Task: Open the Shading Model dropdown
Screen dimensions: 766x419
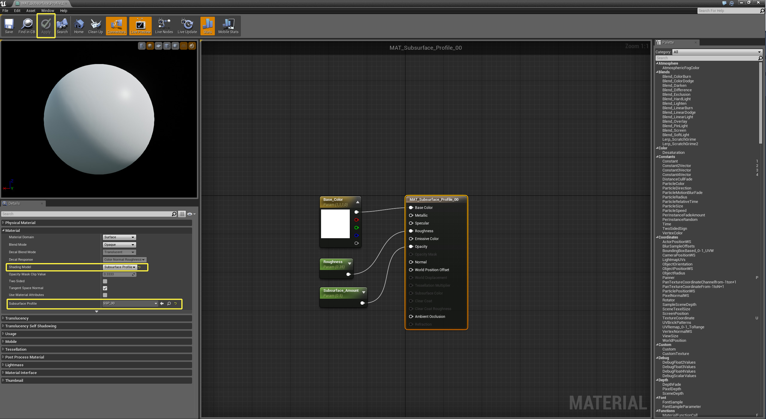Action: coord(120,267)
